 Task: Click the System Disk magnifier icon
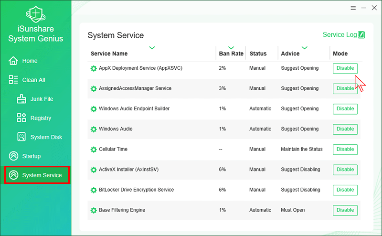coord(21,137)
